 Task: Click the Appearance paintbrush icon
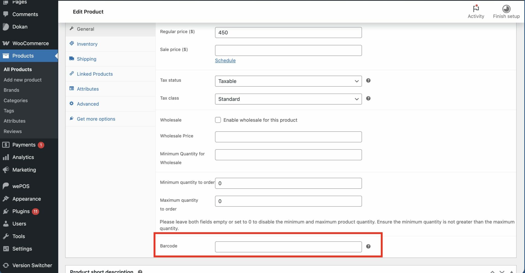(6, 199)
